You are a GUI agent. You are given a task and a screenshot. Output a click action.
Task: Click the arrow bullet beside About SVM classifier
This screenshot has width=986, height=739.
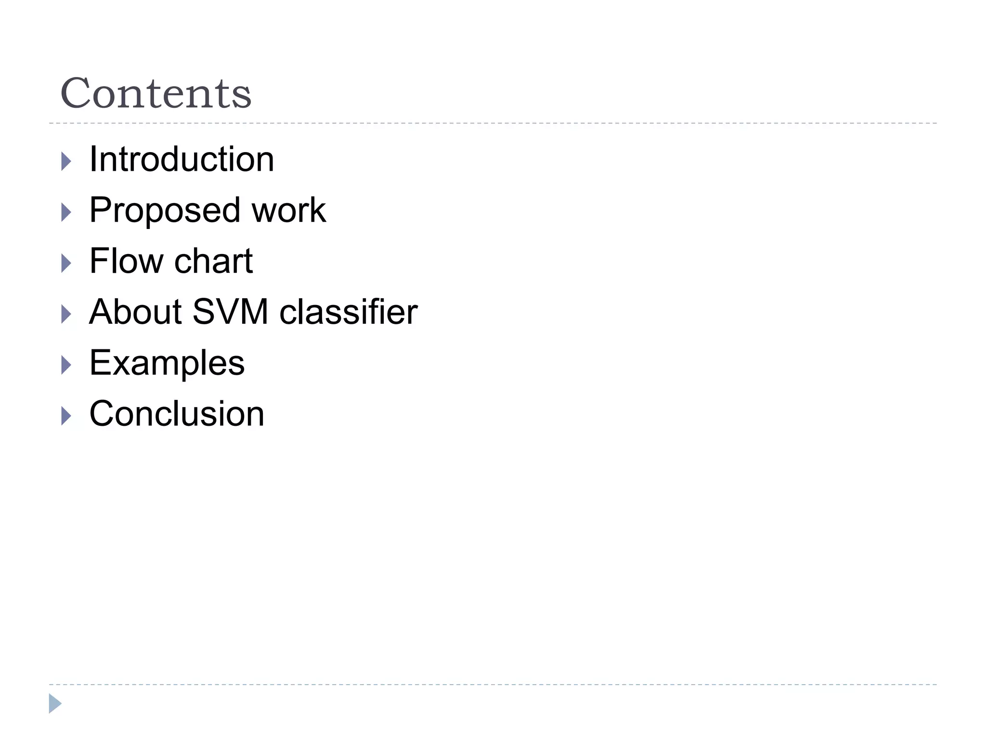(x=66, y=314)
